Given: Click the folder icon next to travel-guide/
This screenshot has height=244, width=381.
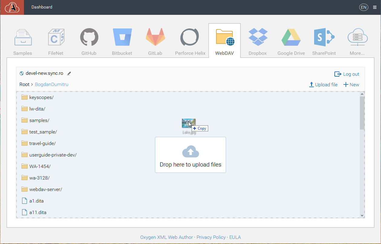Looking at the screenshot, I should click(x=25, y=143).
